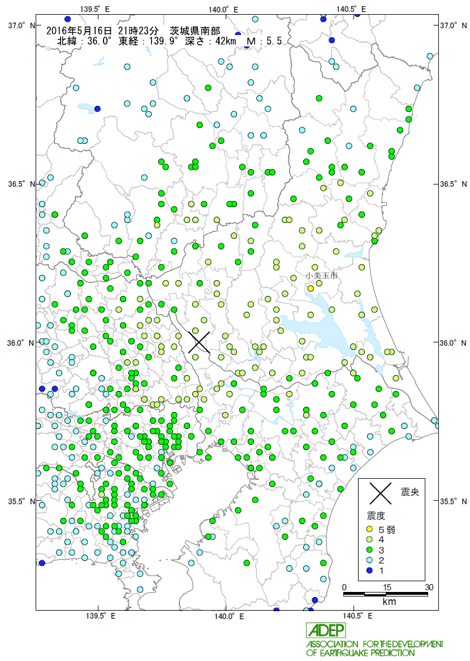Select the dark blue intensity 1 legend swatch
Viewport: 470px width, 661px height.
tap(369, 571)
